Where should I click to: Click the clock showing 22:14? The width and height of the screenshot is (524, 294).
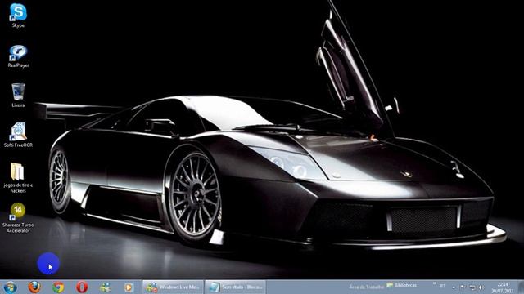[503, 287]
